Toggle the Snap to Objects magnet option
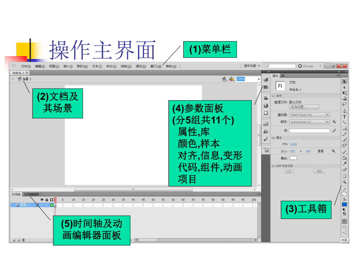355x266 pixels. point(344,221)
